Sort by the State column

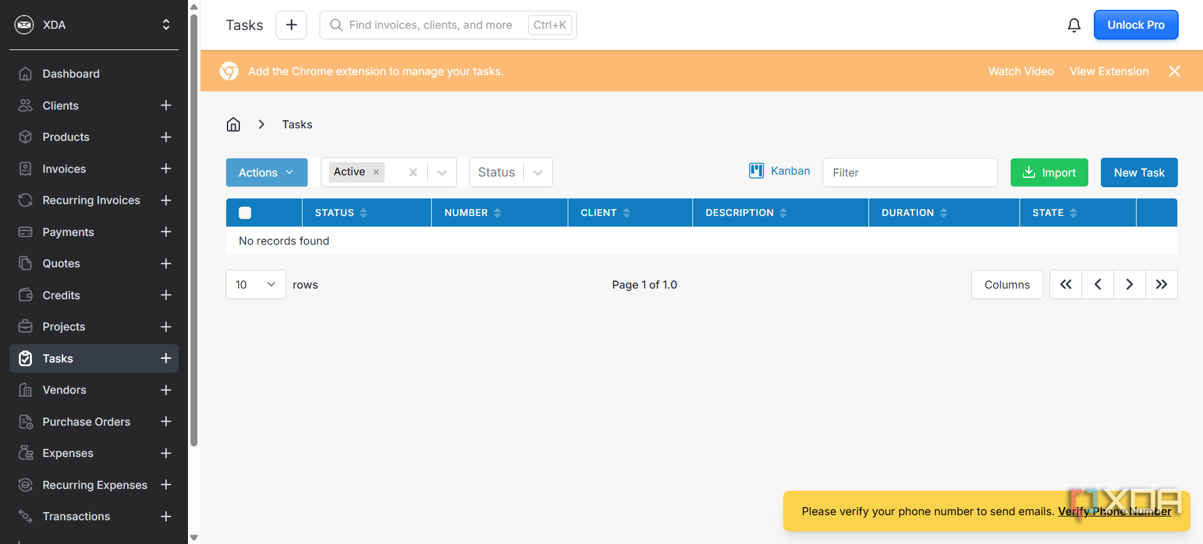(x=1055, y=213)
